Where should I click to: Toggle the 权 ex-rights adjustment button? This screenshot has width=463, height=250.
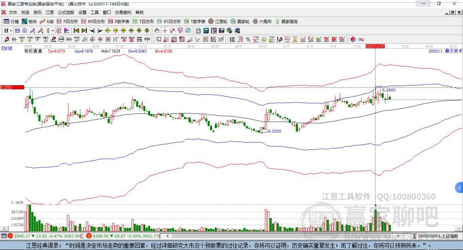coord(58,31)
